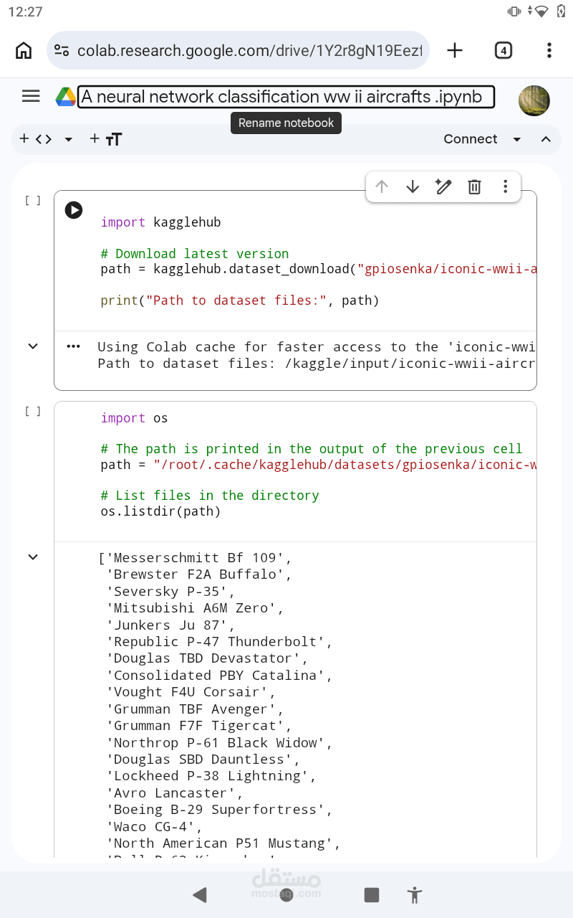The height and width of the screenshot is (918, 573).
Task: Tap the Android back navigation button
Action: [200, 894]
